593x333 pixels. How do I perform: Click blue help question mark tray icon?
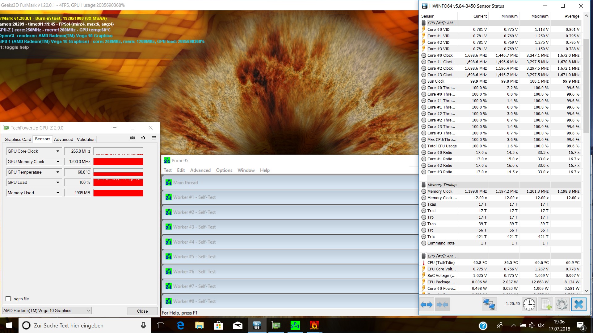pos(483,326)
